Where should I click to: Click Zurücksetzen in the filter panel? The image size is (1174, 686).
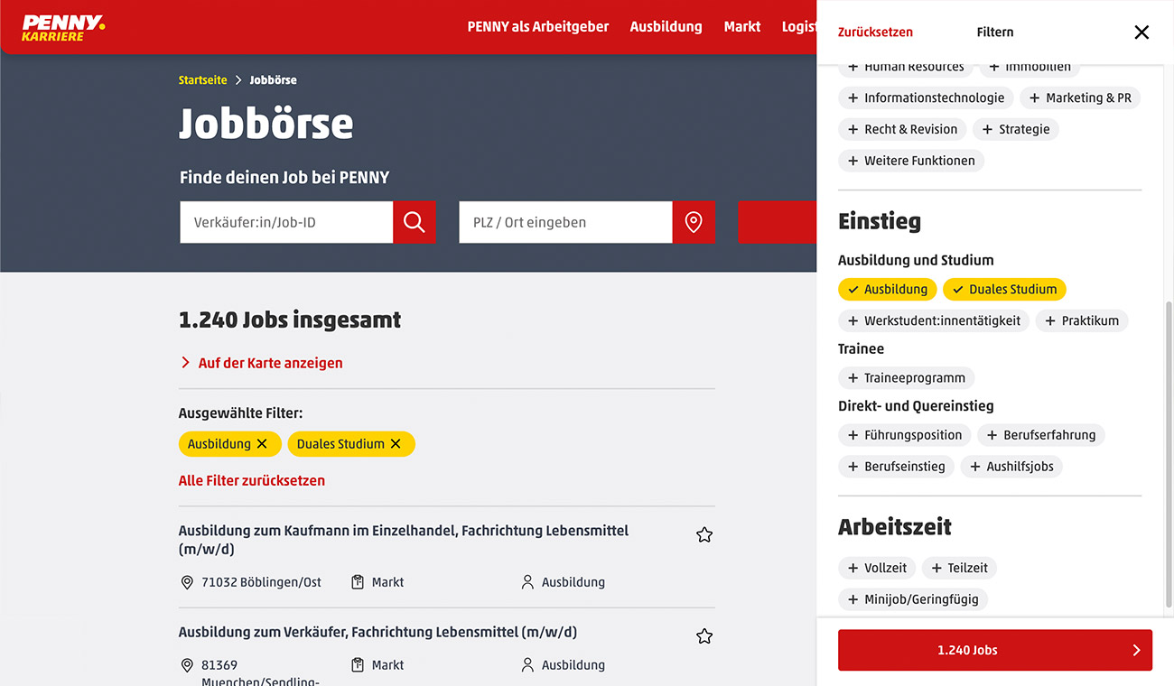(875, 32)
